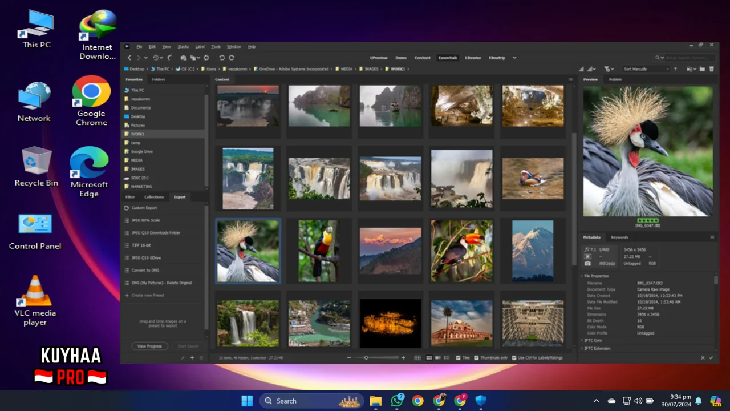Go forward with the forward arrow
This screenshot has height=411, width=730.
point(138,58)
